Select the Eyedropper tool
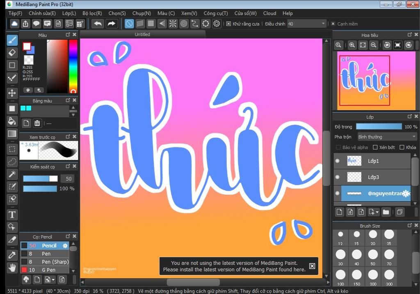 (x=12, y=255)
